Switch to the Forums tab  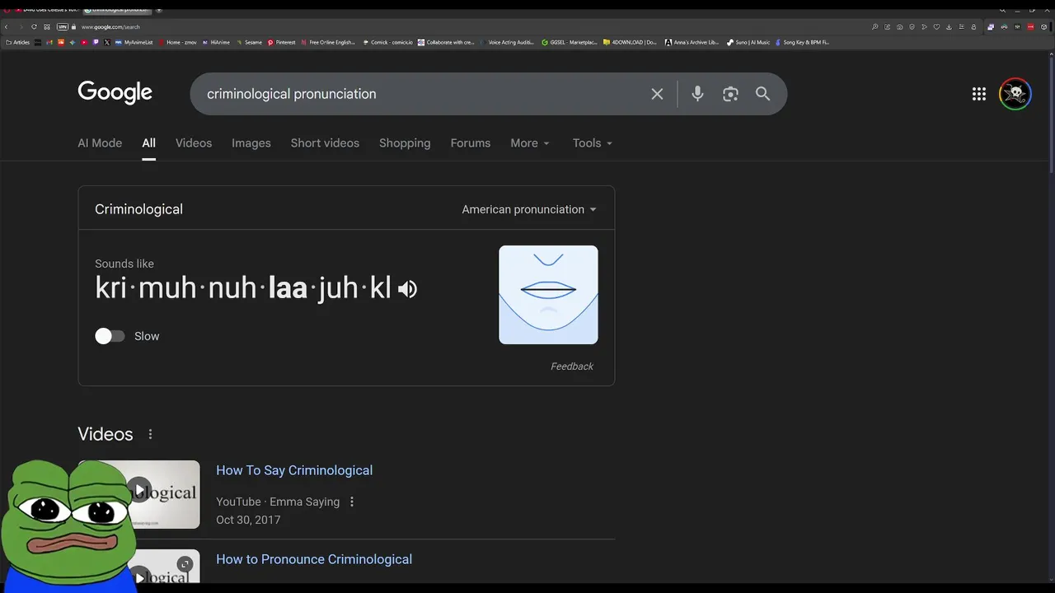pos(471,143)
